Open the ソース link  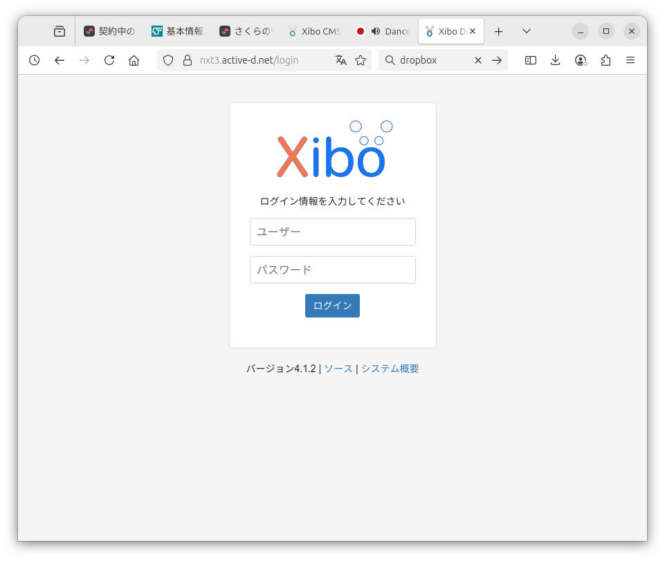338,369
